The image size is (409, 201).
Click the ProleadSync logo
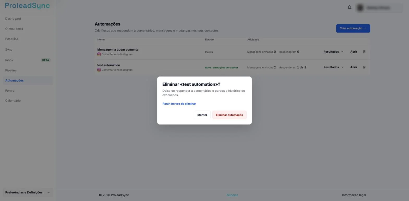click(27, 6)
